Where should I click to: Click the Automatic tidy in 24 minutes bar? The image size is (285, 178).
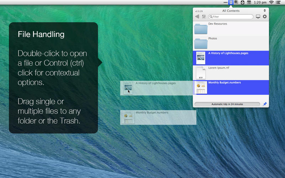pyautogui.click(x=227, y=104)
